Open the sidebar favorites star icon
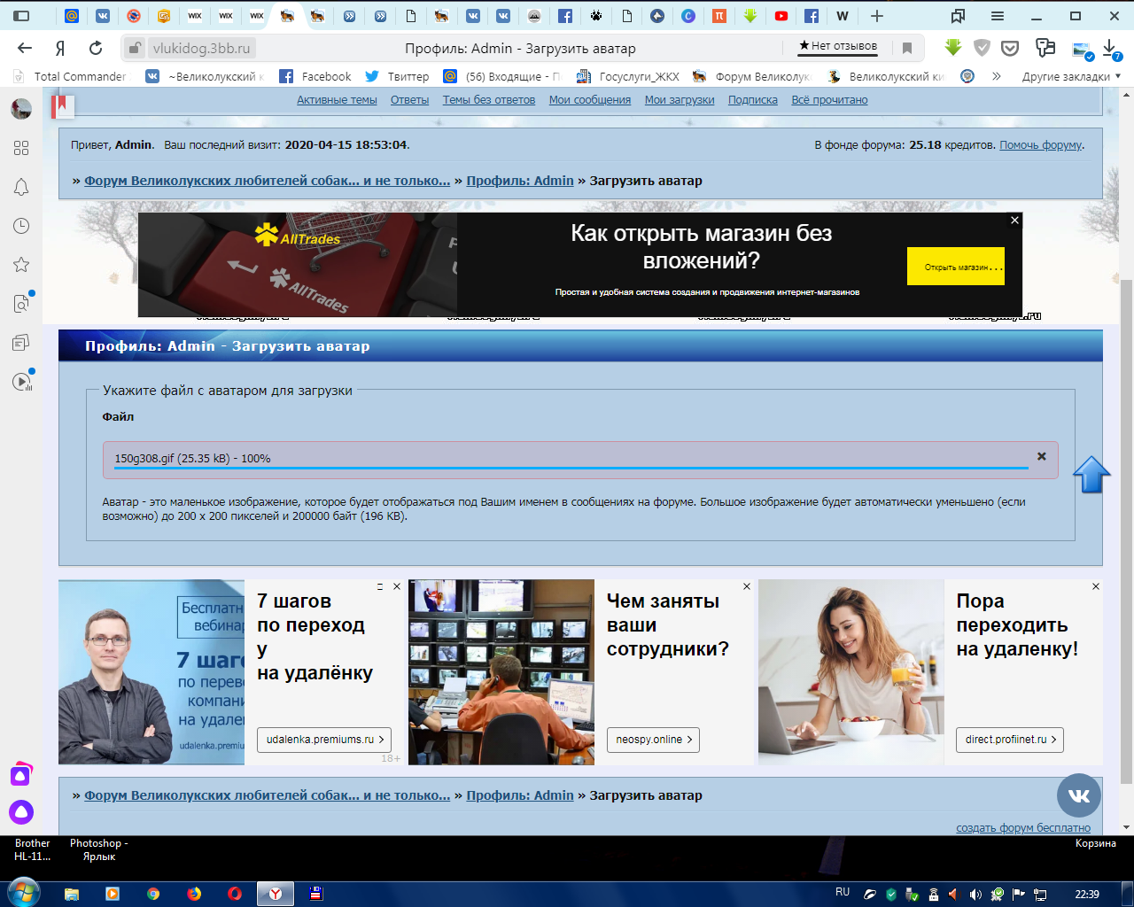 click(21, 264)
